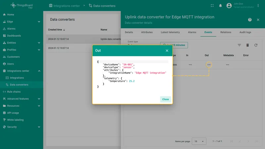Expand the Resources menu chevron

39,106
